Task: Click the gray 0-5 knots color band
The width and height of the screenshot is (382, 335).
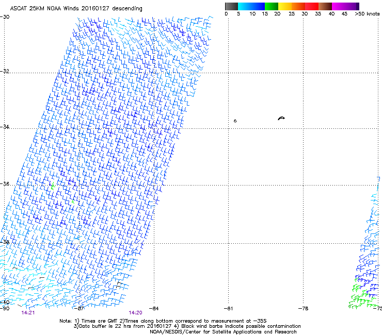Action: coord(231,6)
